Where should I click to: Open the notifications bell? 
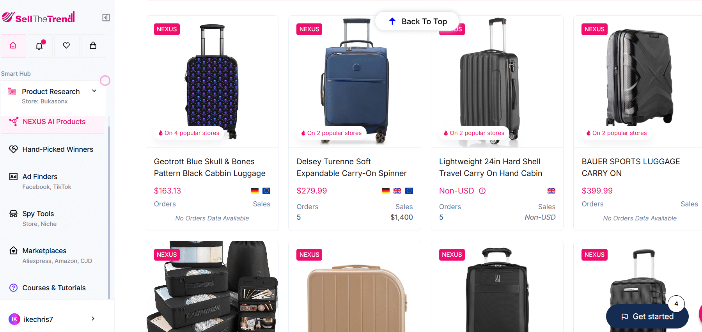pos(39,46)
